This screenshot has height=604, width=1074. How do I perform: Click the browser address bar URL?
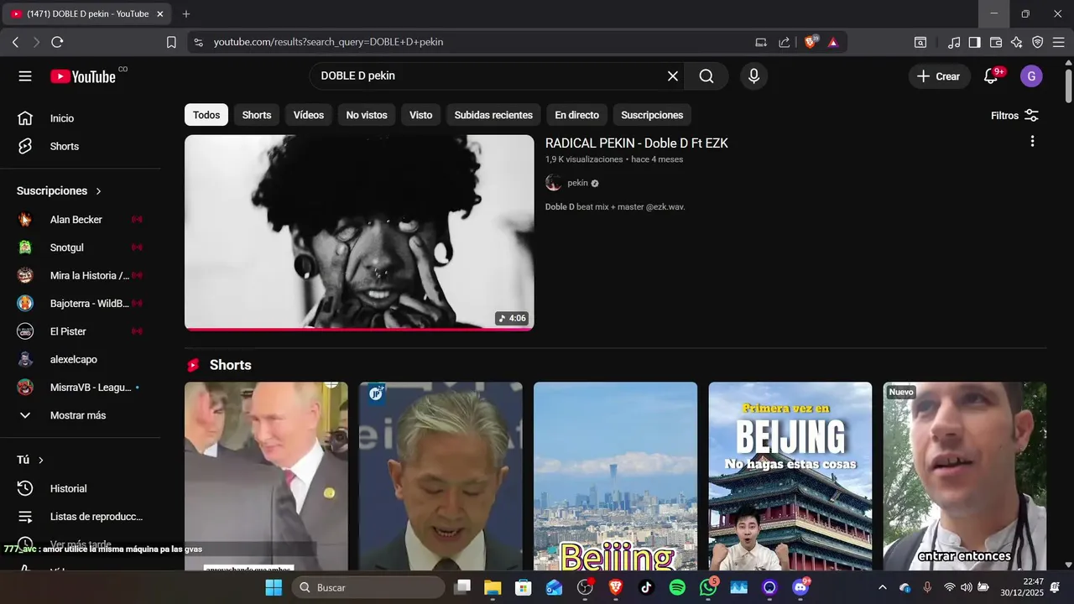click(x=328, y=42)
